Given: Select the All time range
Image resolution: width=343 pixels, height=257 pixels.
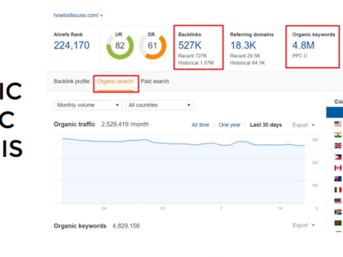Looking at the screenshot, I should [x=200, y=125].
